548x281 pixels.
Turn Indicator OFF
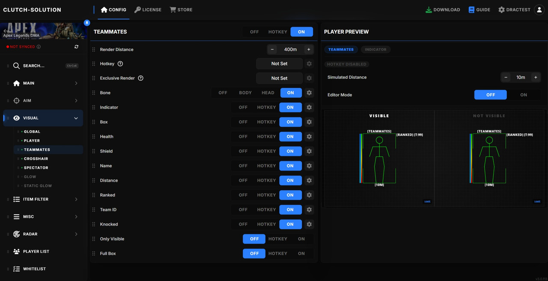tap(243, 108)
